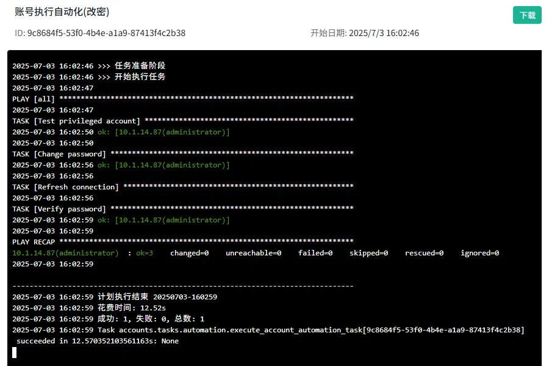Click the ok result at 16:02:56
Image resolution: width=549 pixels, height=366 pixels.
click(163, 165)
